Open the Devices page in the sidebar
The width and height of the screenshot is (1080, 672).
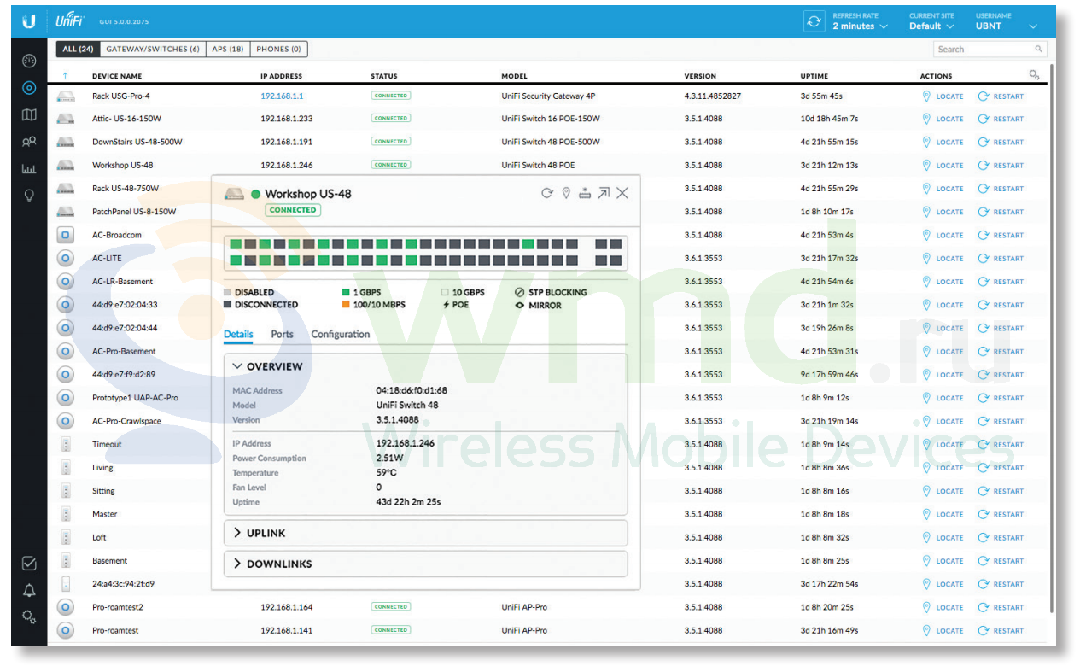[29, 88]
